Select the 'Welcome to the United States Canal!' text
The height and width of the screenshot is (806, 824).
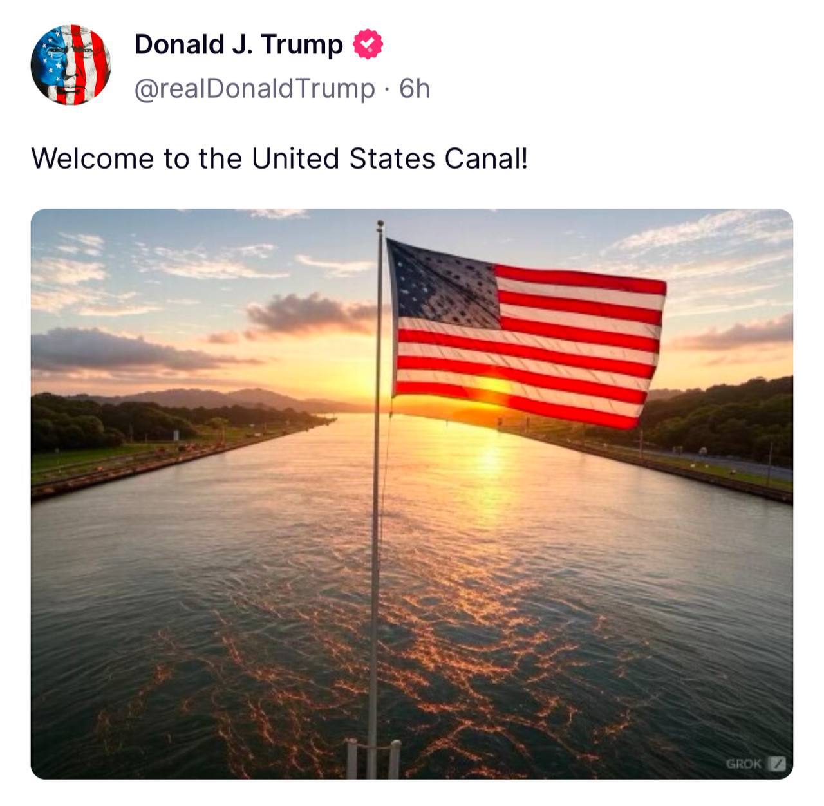click(x=279, y=158)
